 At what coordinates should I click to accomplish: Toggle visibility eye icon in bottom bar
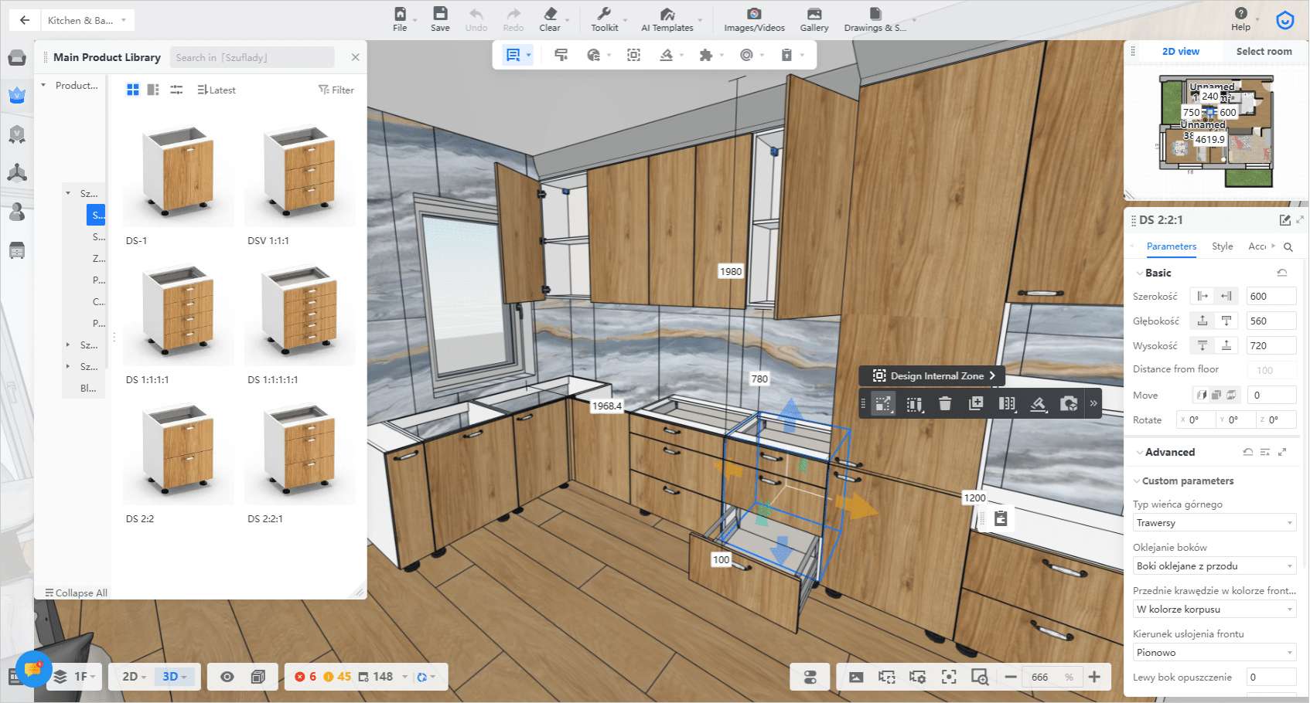pos(227,677)
